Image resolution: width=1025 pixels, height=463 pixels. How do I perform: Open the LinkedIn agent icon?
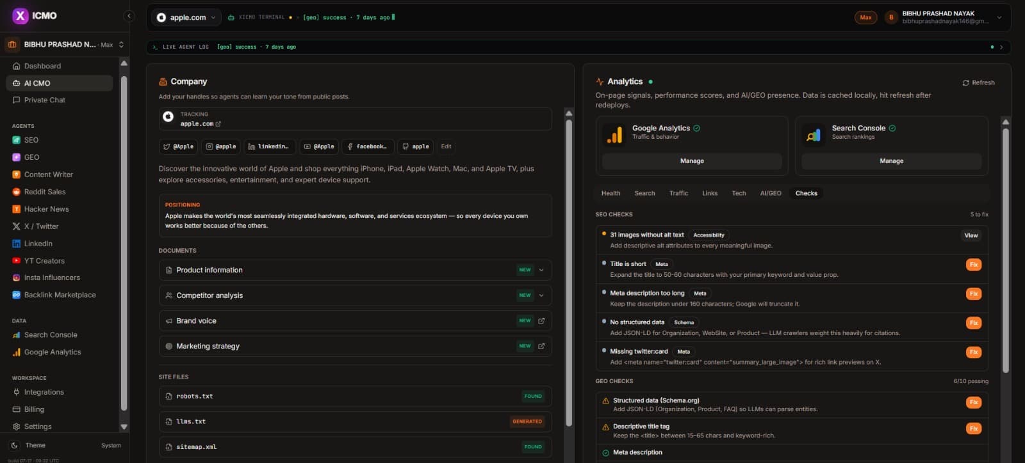(x=17, y=244)
